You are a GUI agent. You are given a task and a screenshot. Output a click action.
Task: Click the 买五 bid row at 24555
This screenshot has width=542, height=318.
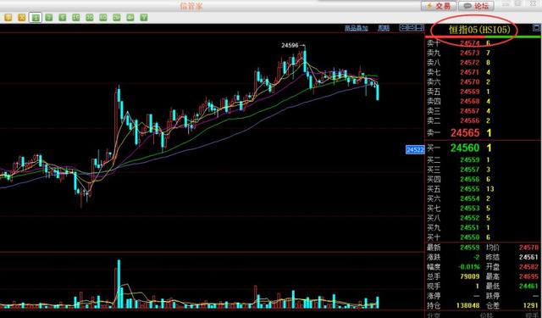pos(483,189)
